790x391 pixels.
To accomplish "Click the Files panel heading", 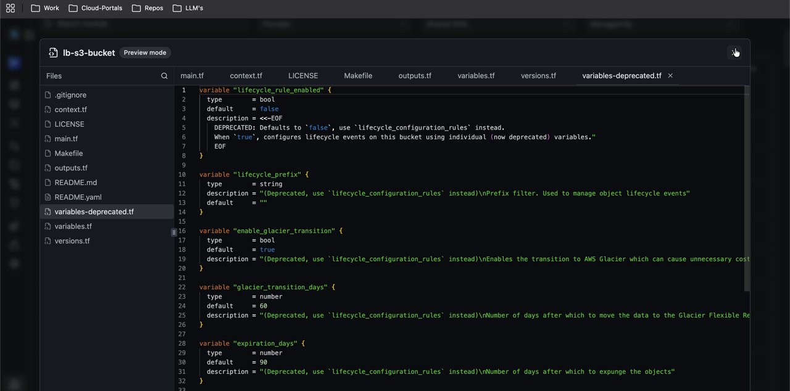I will point(54,76).
